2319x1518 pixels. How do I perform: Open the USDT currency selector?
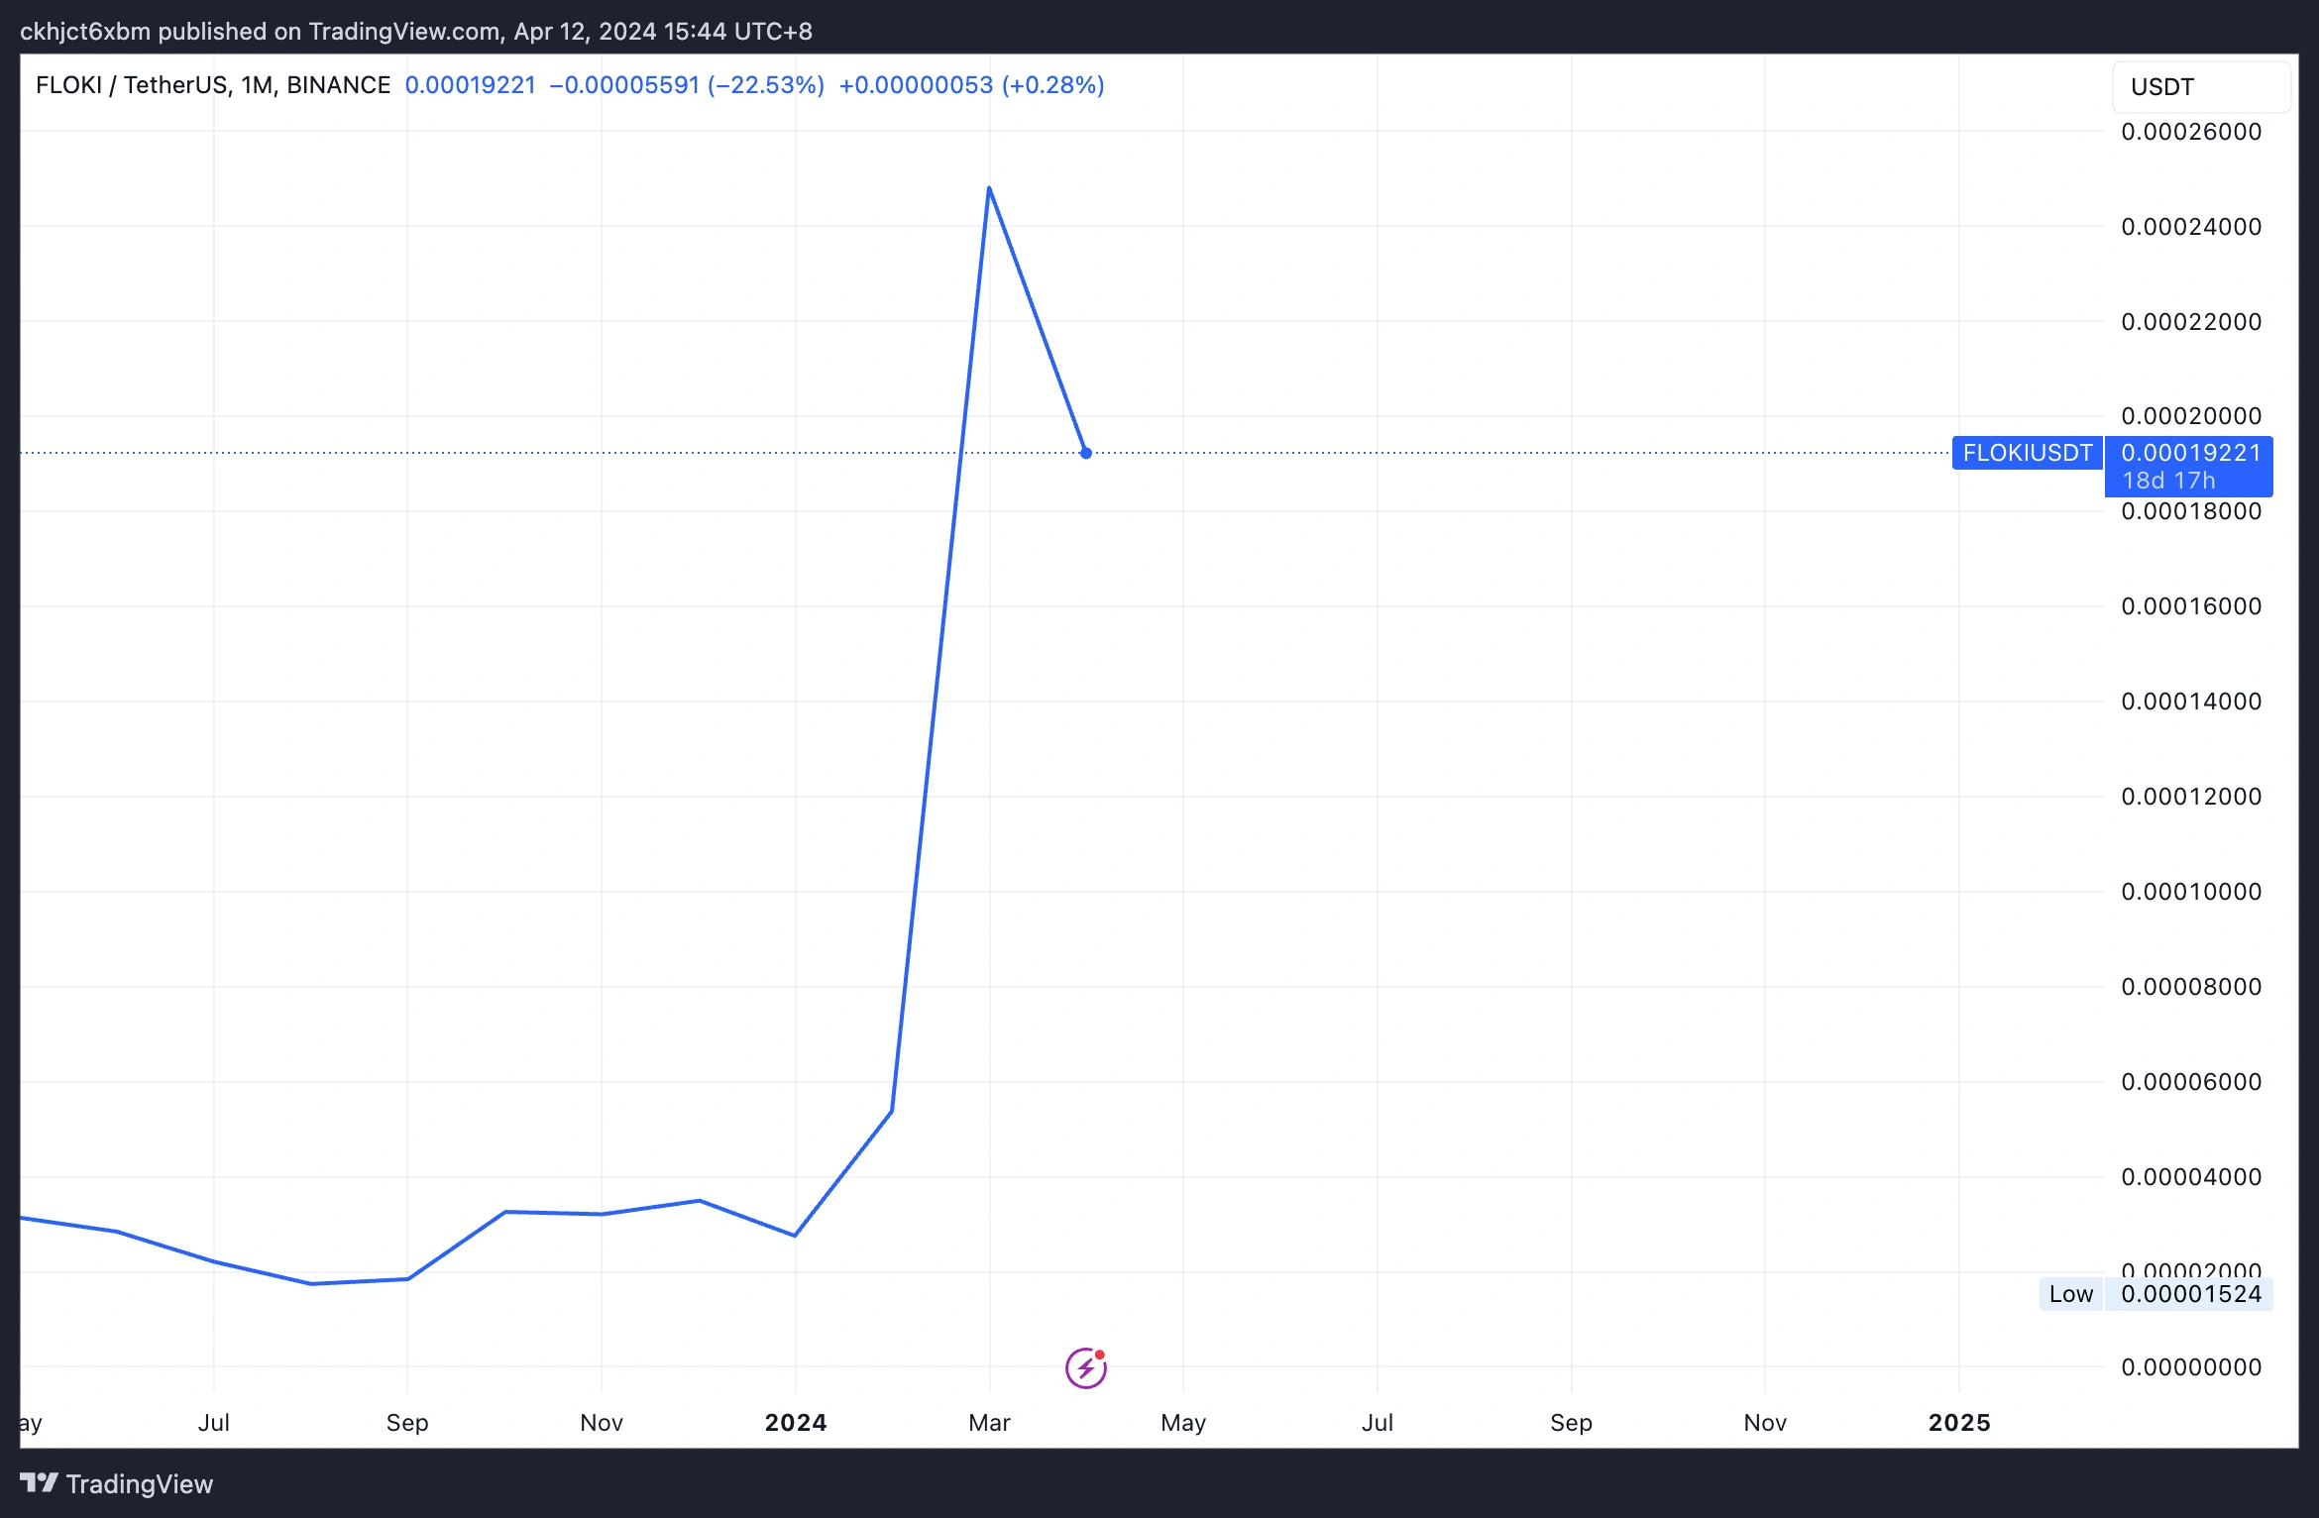pyautogui.click(x=2201, y=87)
